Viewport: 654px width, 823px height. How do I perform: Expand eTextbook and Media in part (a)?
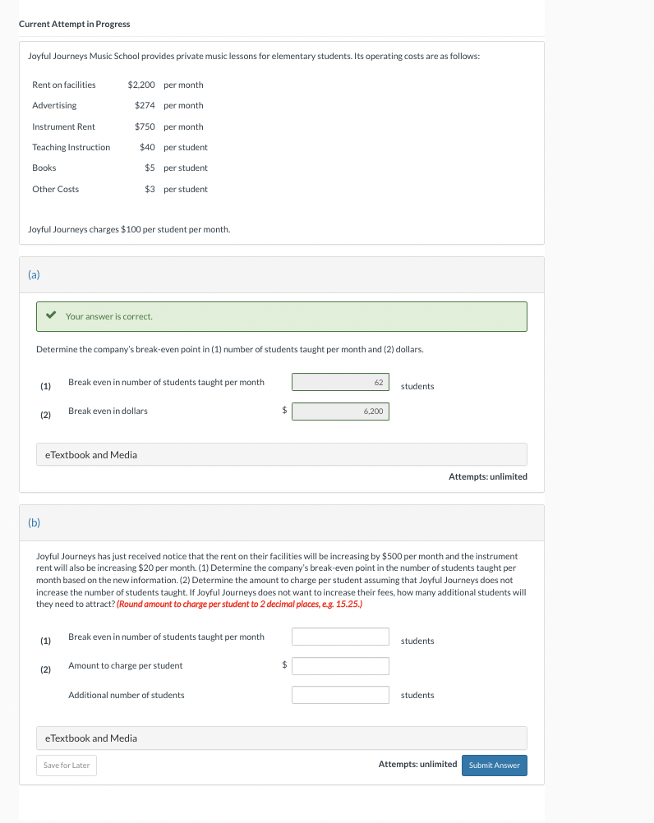[281, 454]
